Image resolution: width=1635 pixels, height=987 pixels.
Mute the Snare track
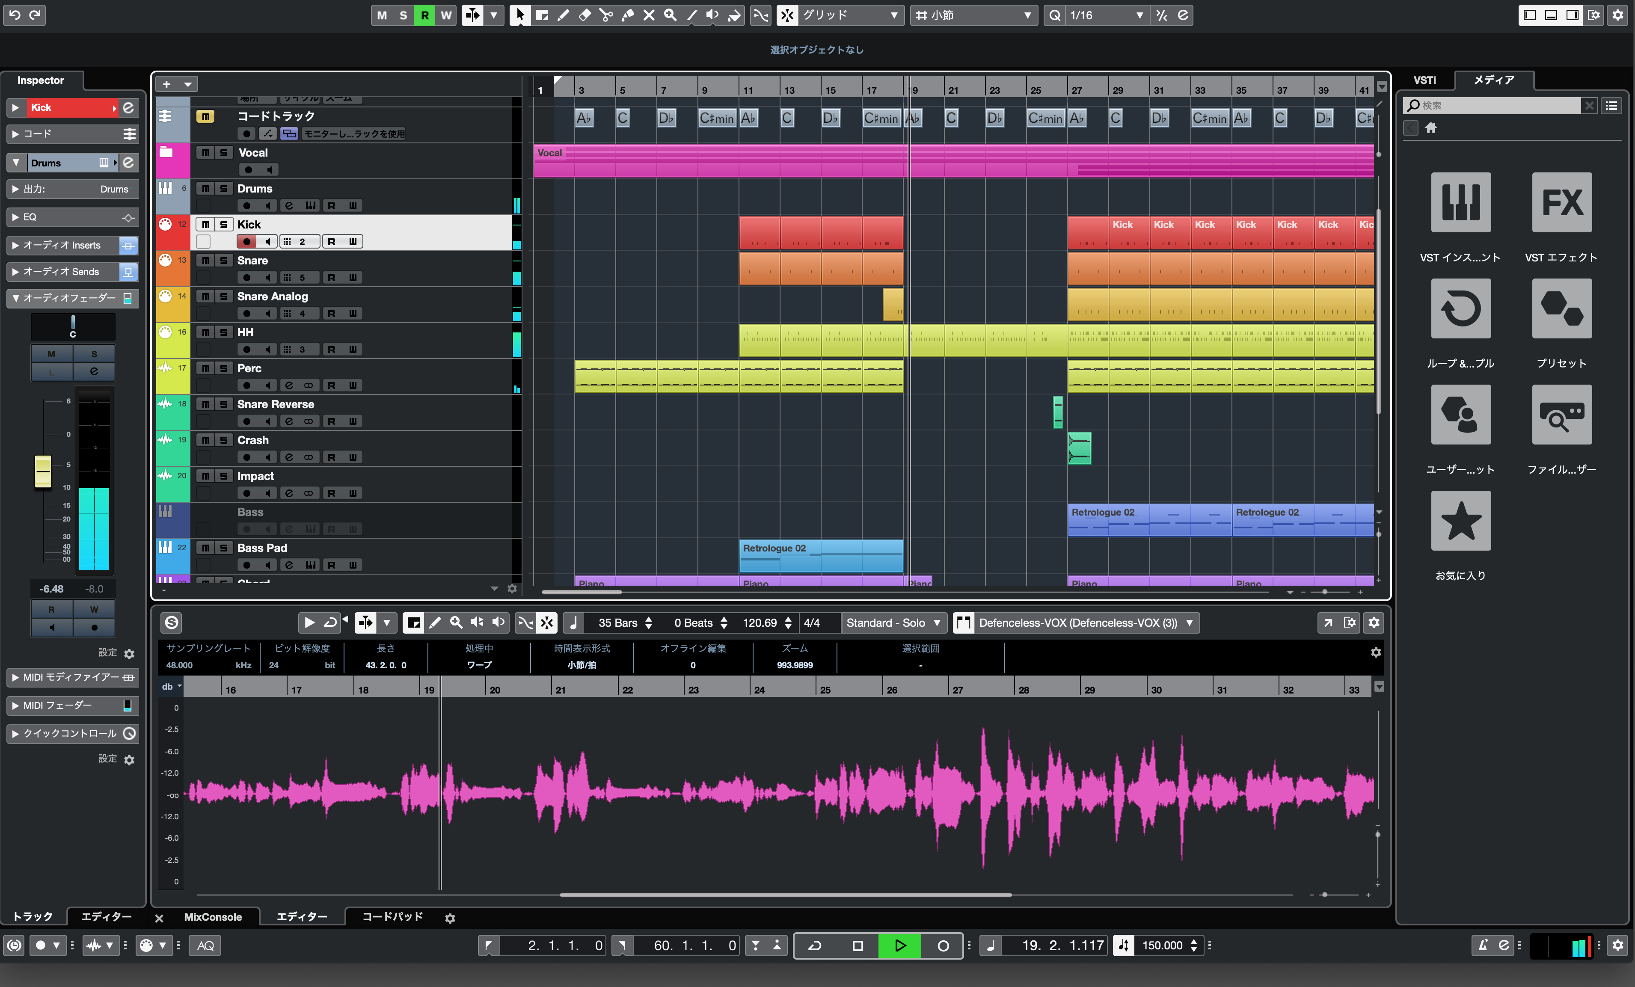pos(206,261)
